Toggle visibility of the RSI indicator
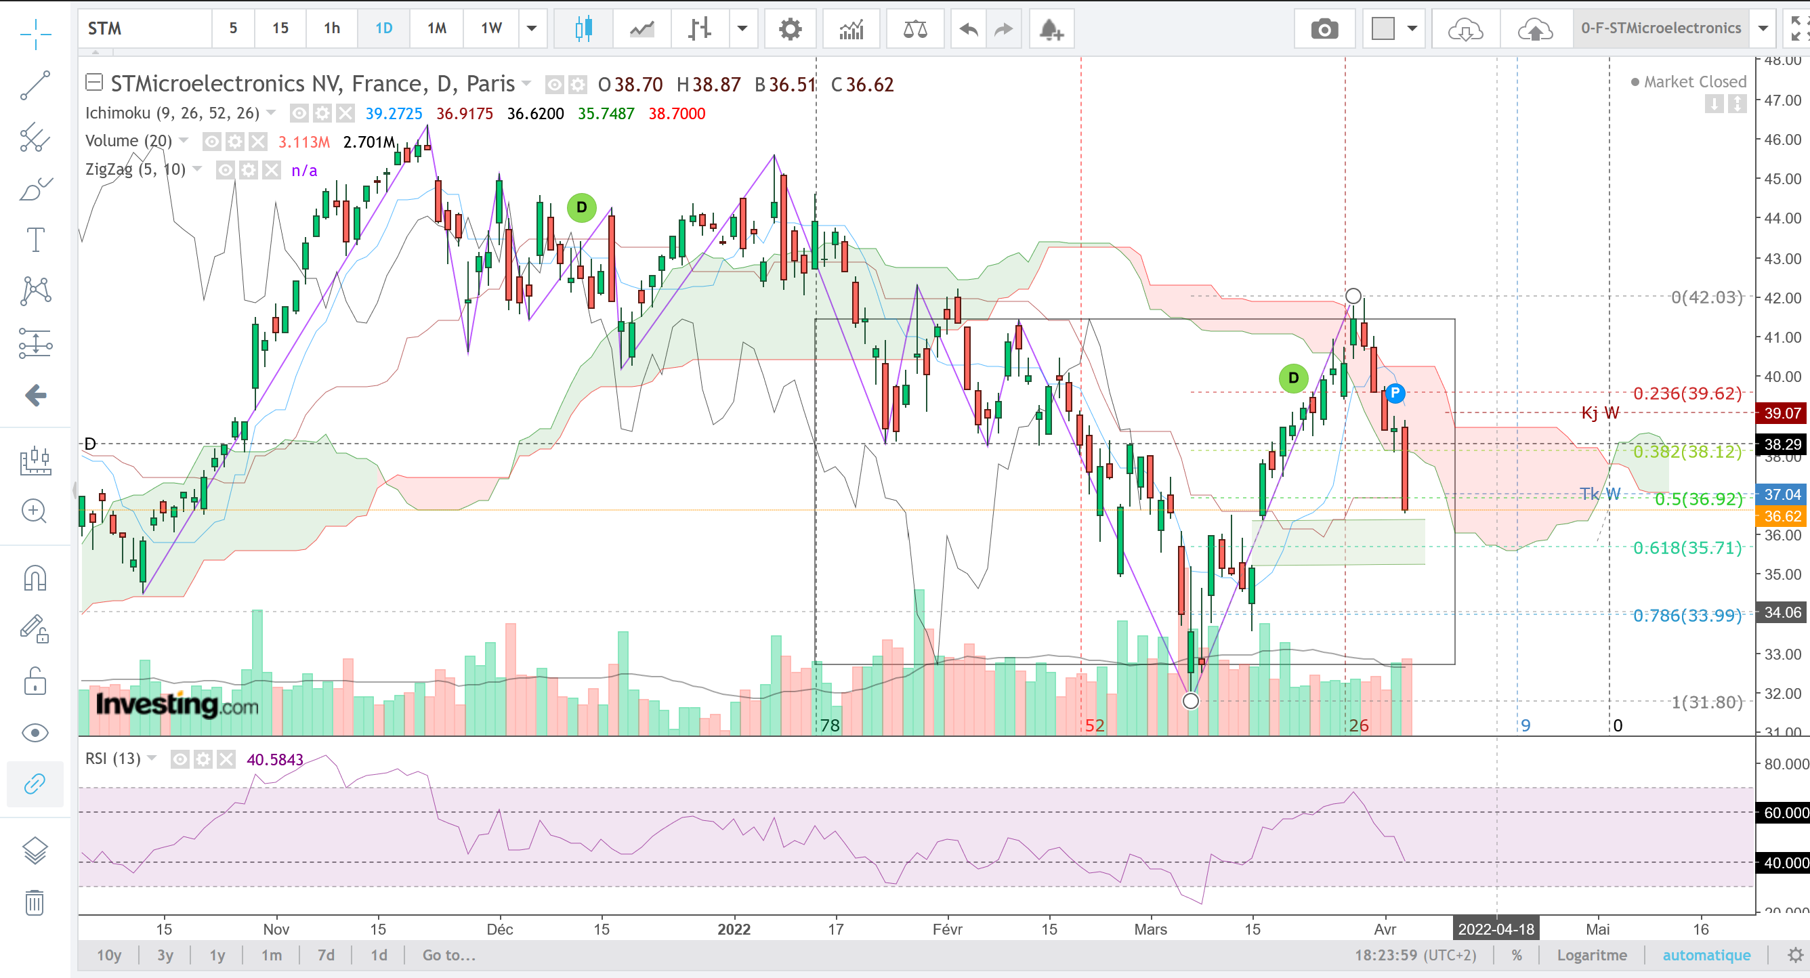The image size is (1810, 978). click(x=180, y=759)
